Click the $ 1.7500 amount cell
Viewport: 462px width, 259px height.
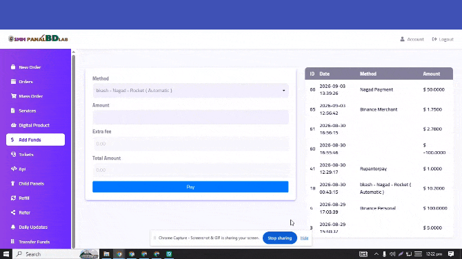pyautogui.click(x=432, y=109)
